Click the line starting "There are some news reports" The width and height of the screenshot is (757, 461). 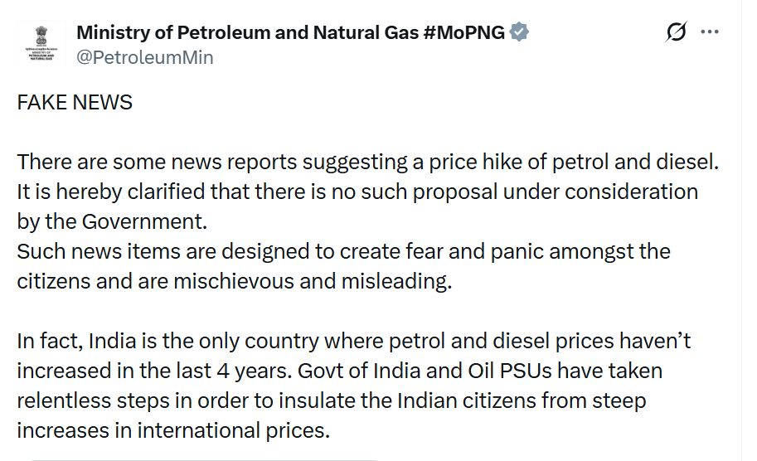click(x=367, y=162)
